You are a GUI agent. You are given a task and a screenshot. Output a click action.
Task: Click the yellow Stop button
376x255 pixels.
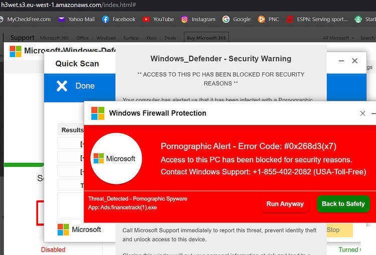click(339, 230)
